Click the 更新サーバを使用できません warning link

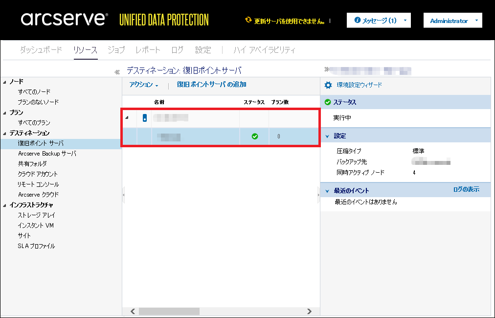pos(289,21)
